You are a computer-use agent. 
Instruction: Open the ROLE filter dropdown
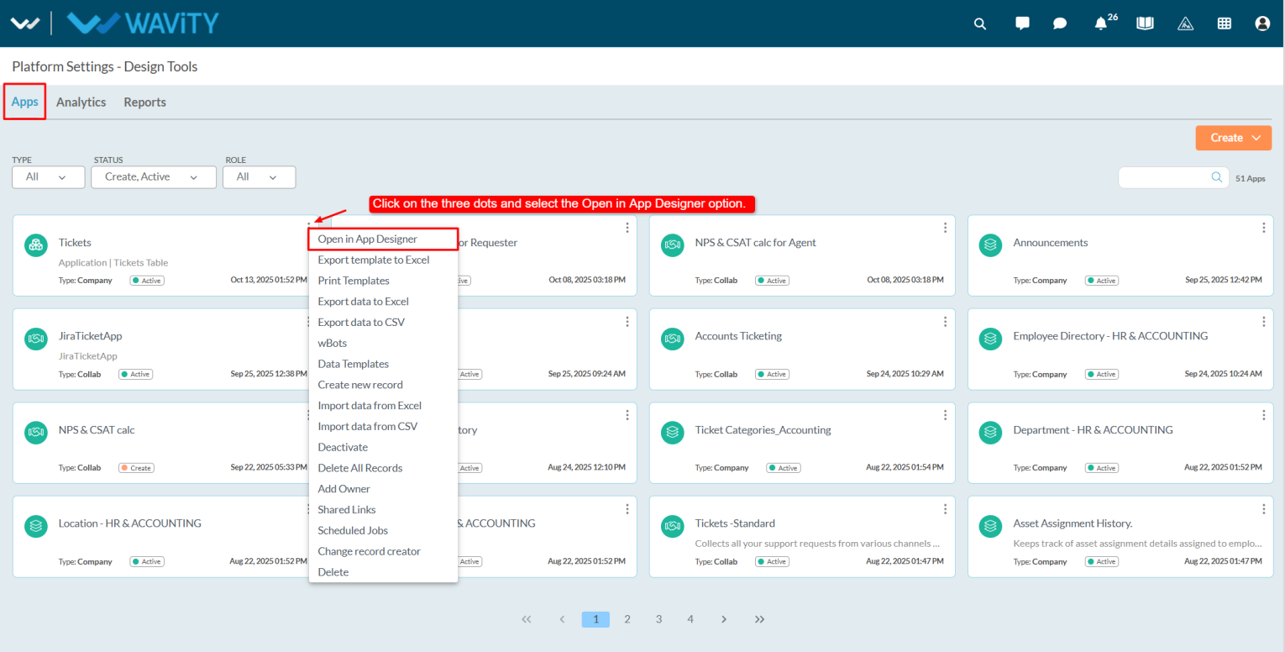click(x=259, y=177)
